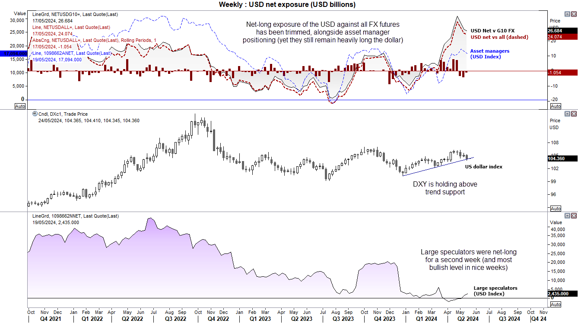
Task: Click 'DXY is holding above trend support' note
Action: [x=445, y=188]
